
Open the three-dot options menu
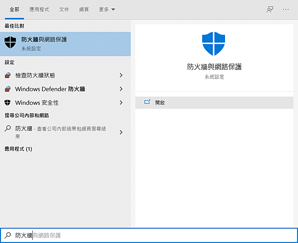click(x=286, y=9)
